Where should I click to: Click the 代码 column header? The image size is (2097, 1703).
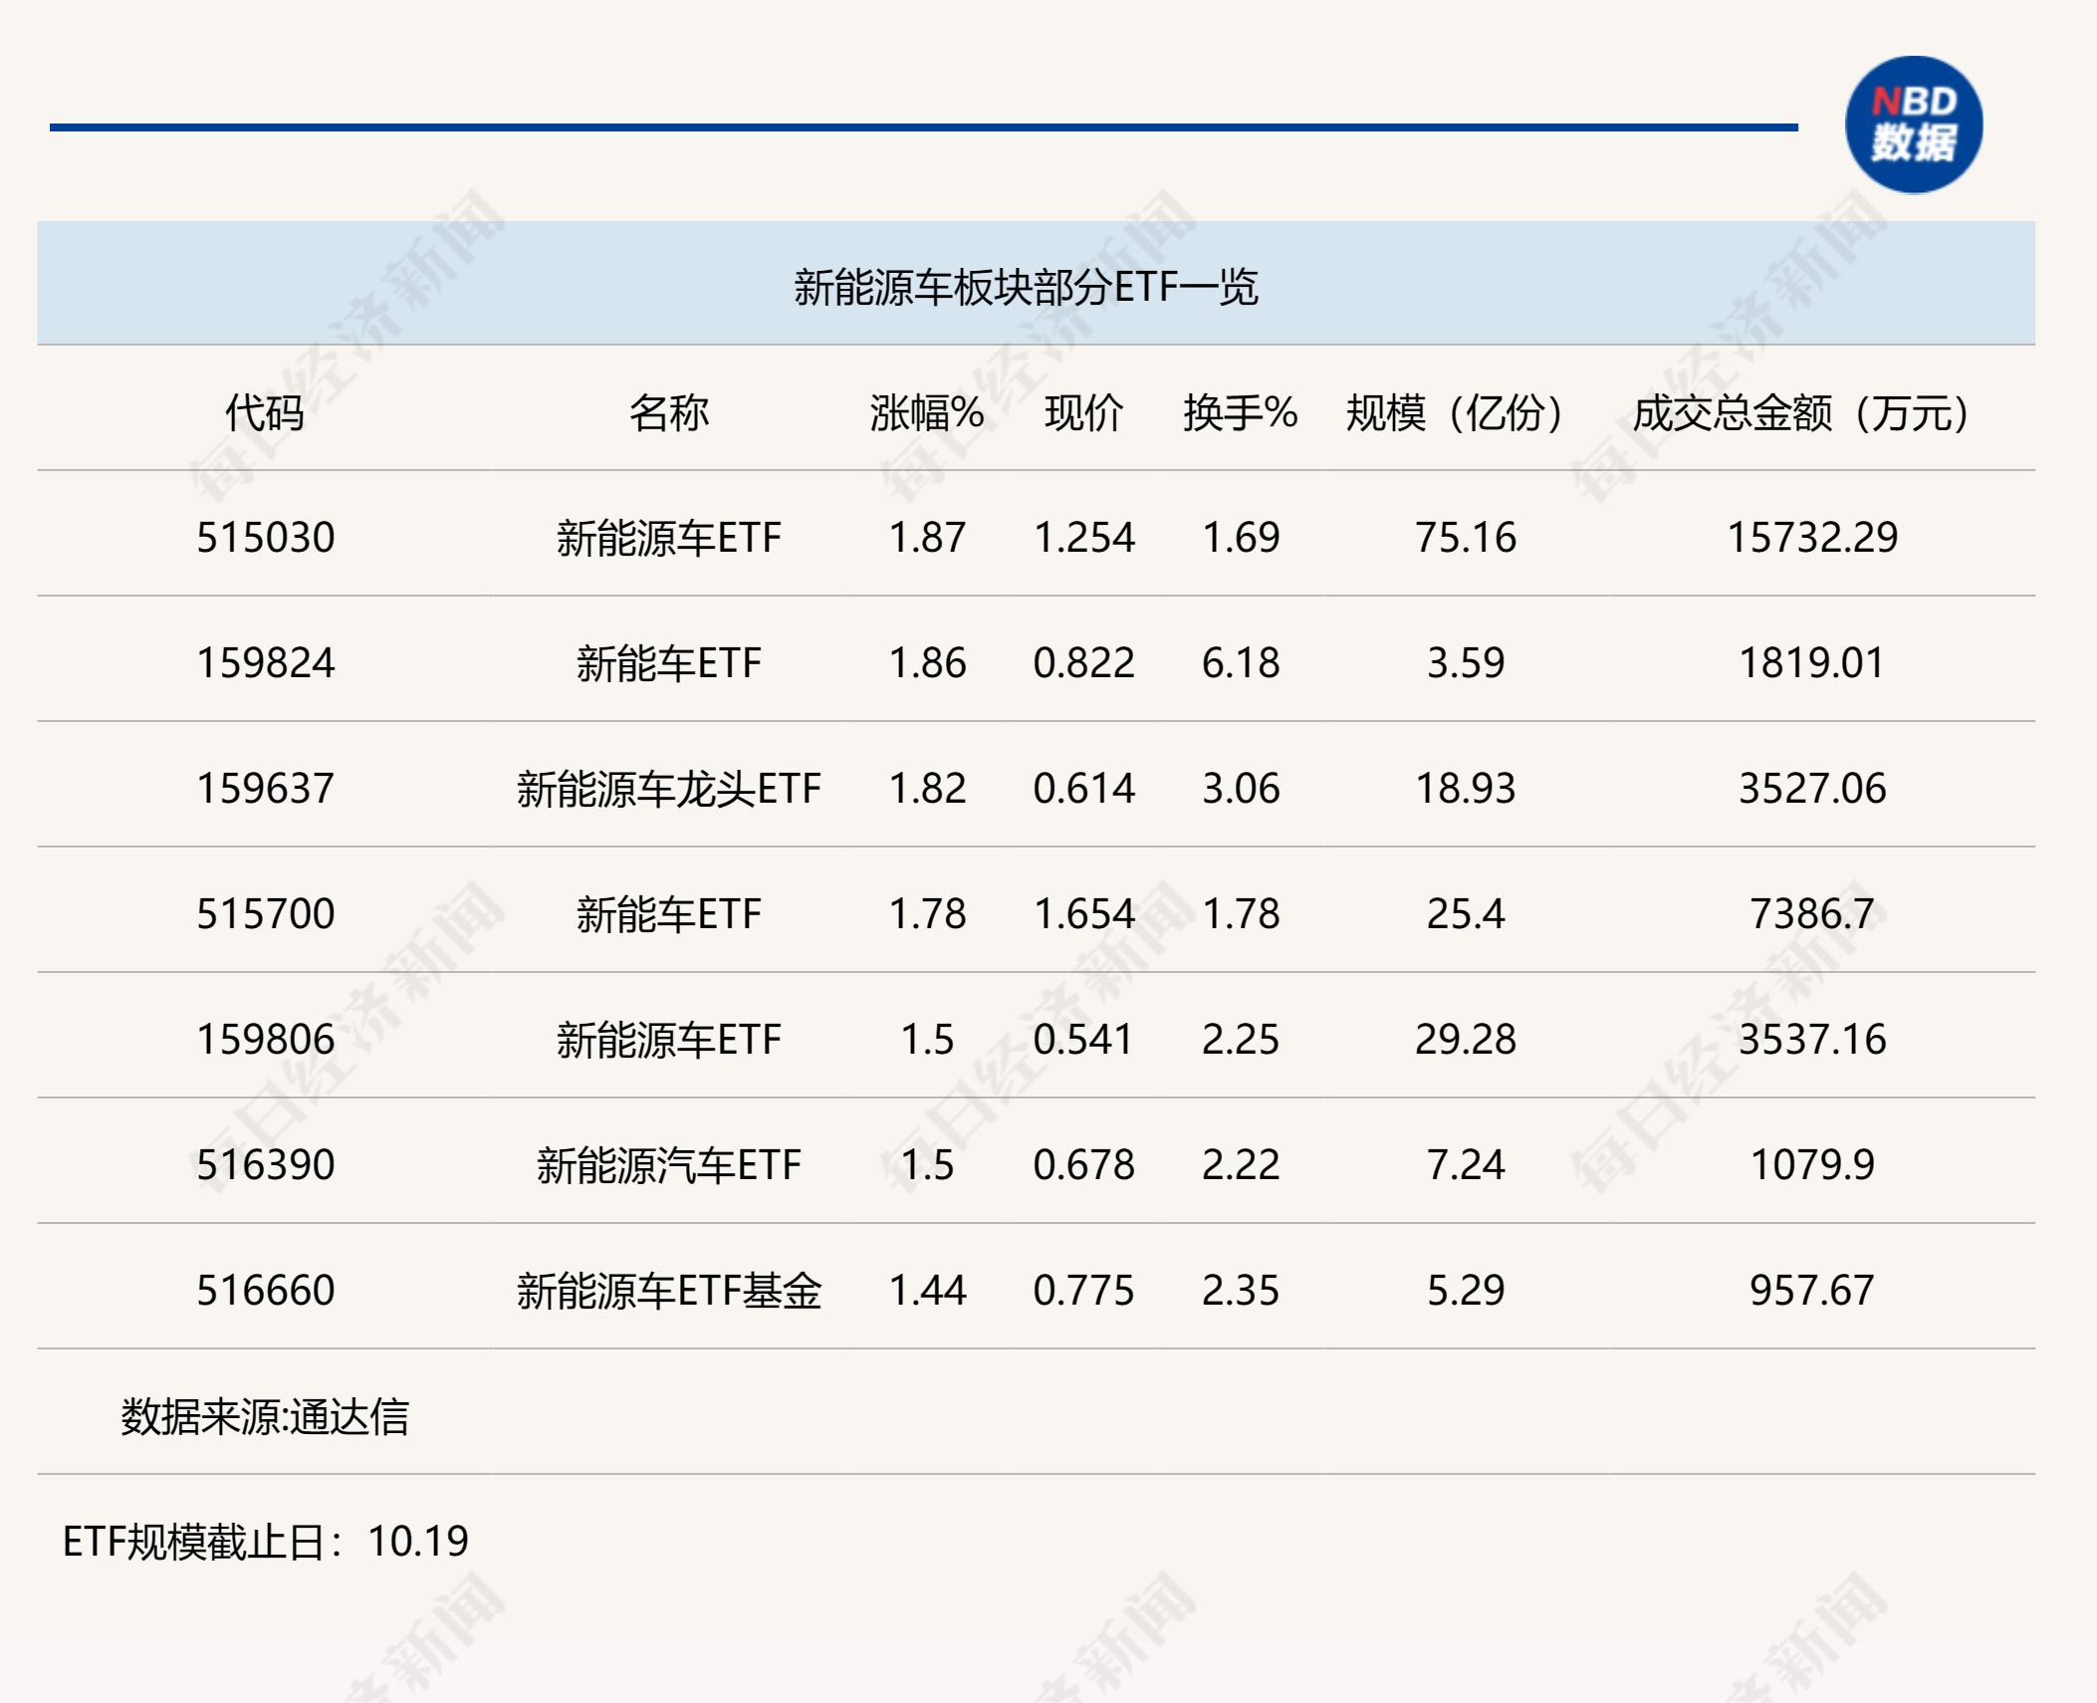coord(265,412)
